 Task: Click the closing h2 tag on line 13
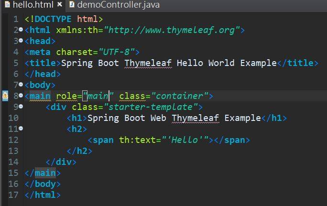79,151
